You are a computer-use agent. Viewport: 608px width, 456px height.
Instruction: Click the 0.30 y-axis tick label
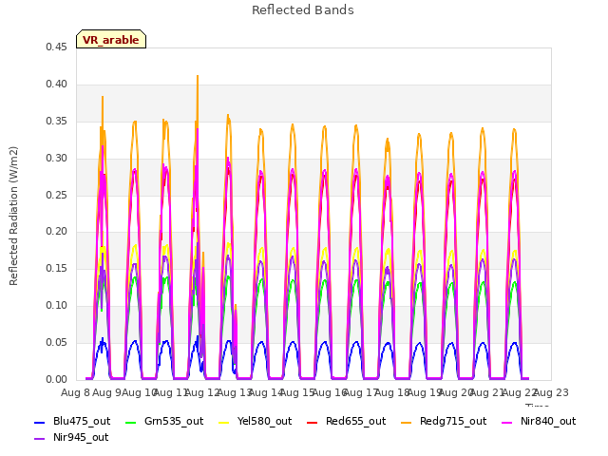click(56, 158)
